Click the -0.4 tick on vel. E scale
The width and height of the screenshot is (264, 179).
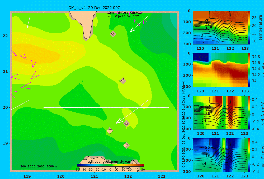(255, 172)
